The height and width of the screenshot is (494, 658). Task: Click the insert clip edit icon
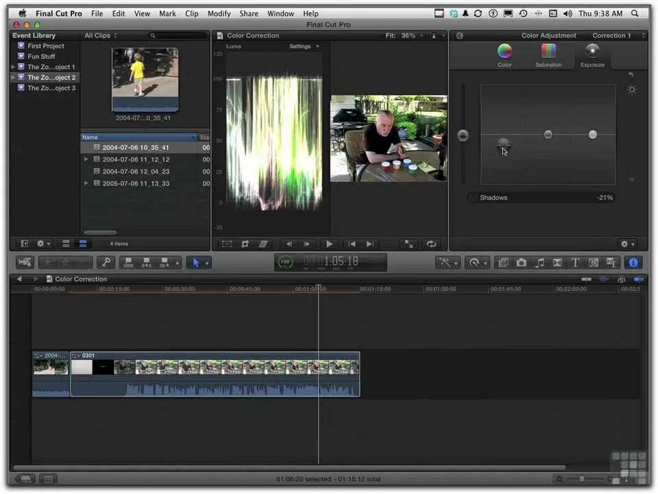point(147,263)
